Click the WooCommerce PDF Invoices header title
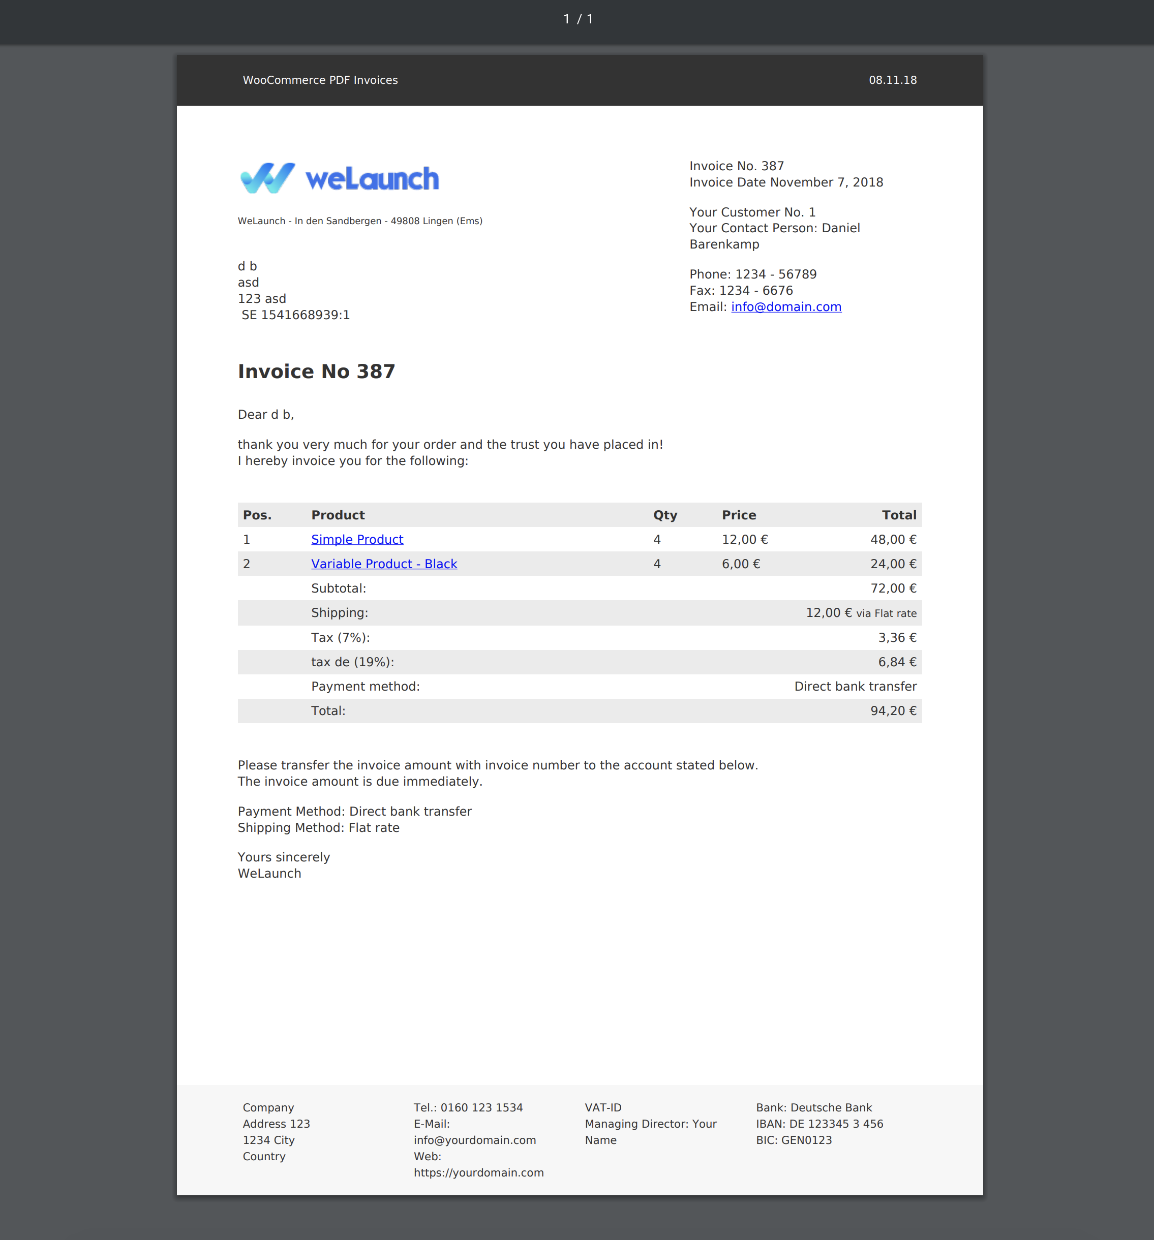 [x=320, y=80]
